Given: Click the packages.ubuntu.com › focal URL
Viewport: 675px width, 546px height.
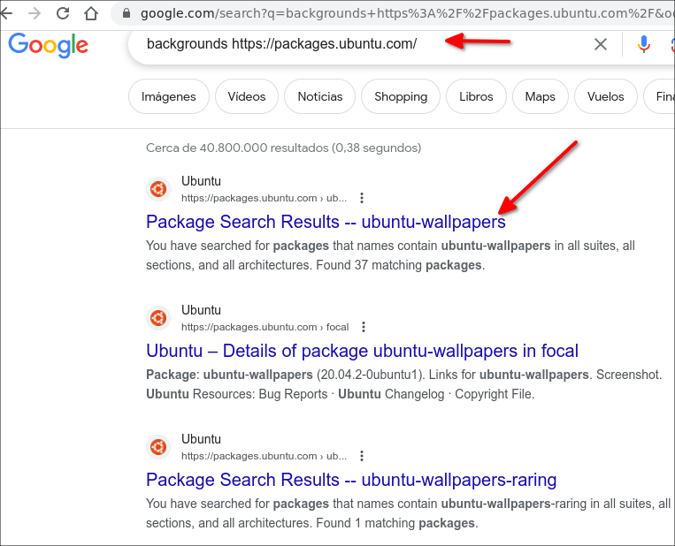Looking at the screenshot, I should coord(265,327).
